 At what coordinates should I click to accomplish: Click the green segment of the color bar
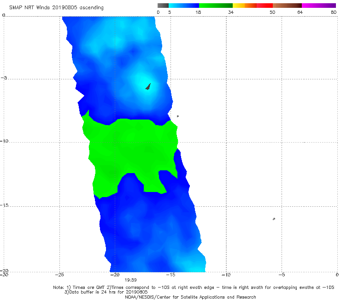point(216,6)
